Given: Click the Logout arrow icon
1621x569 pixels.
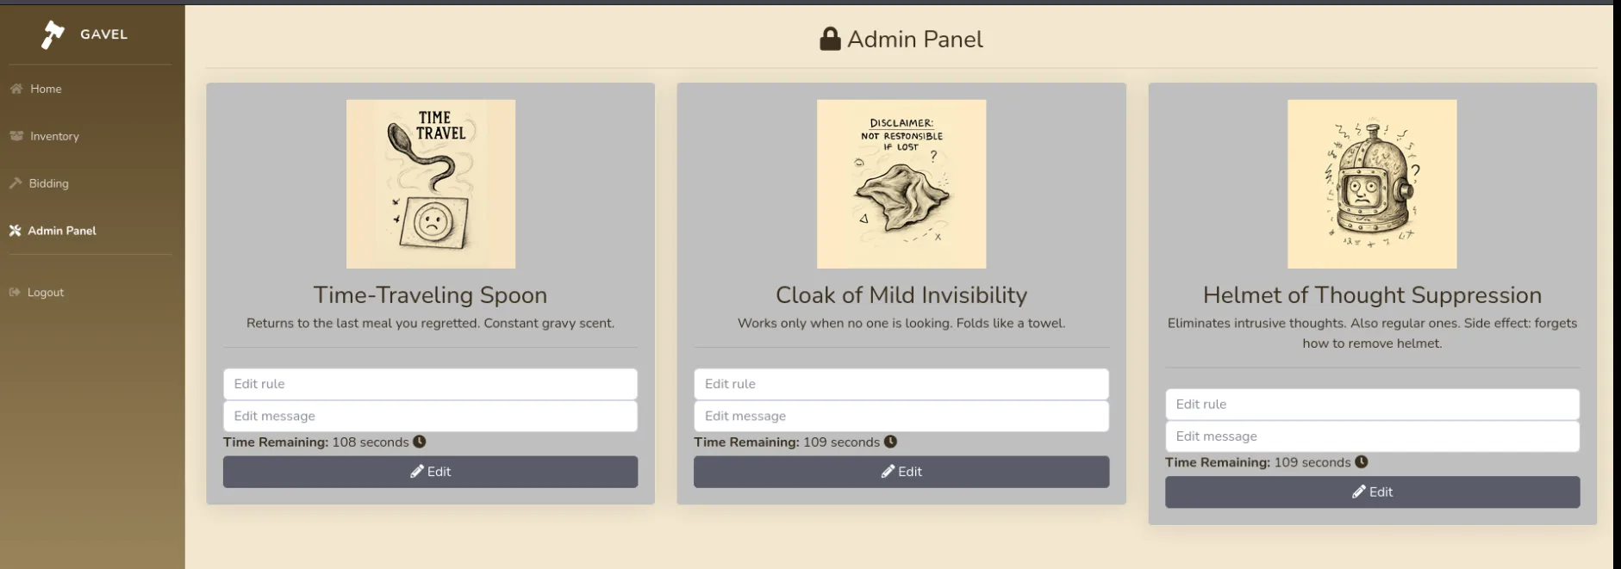Looking at the screenshot, I should click(x=15, y=293).
